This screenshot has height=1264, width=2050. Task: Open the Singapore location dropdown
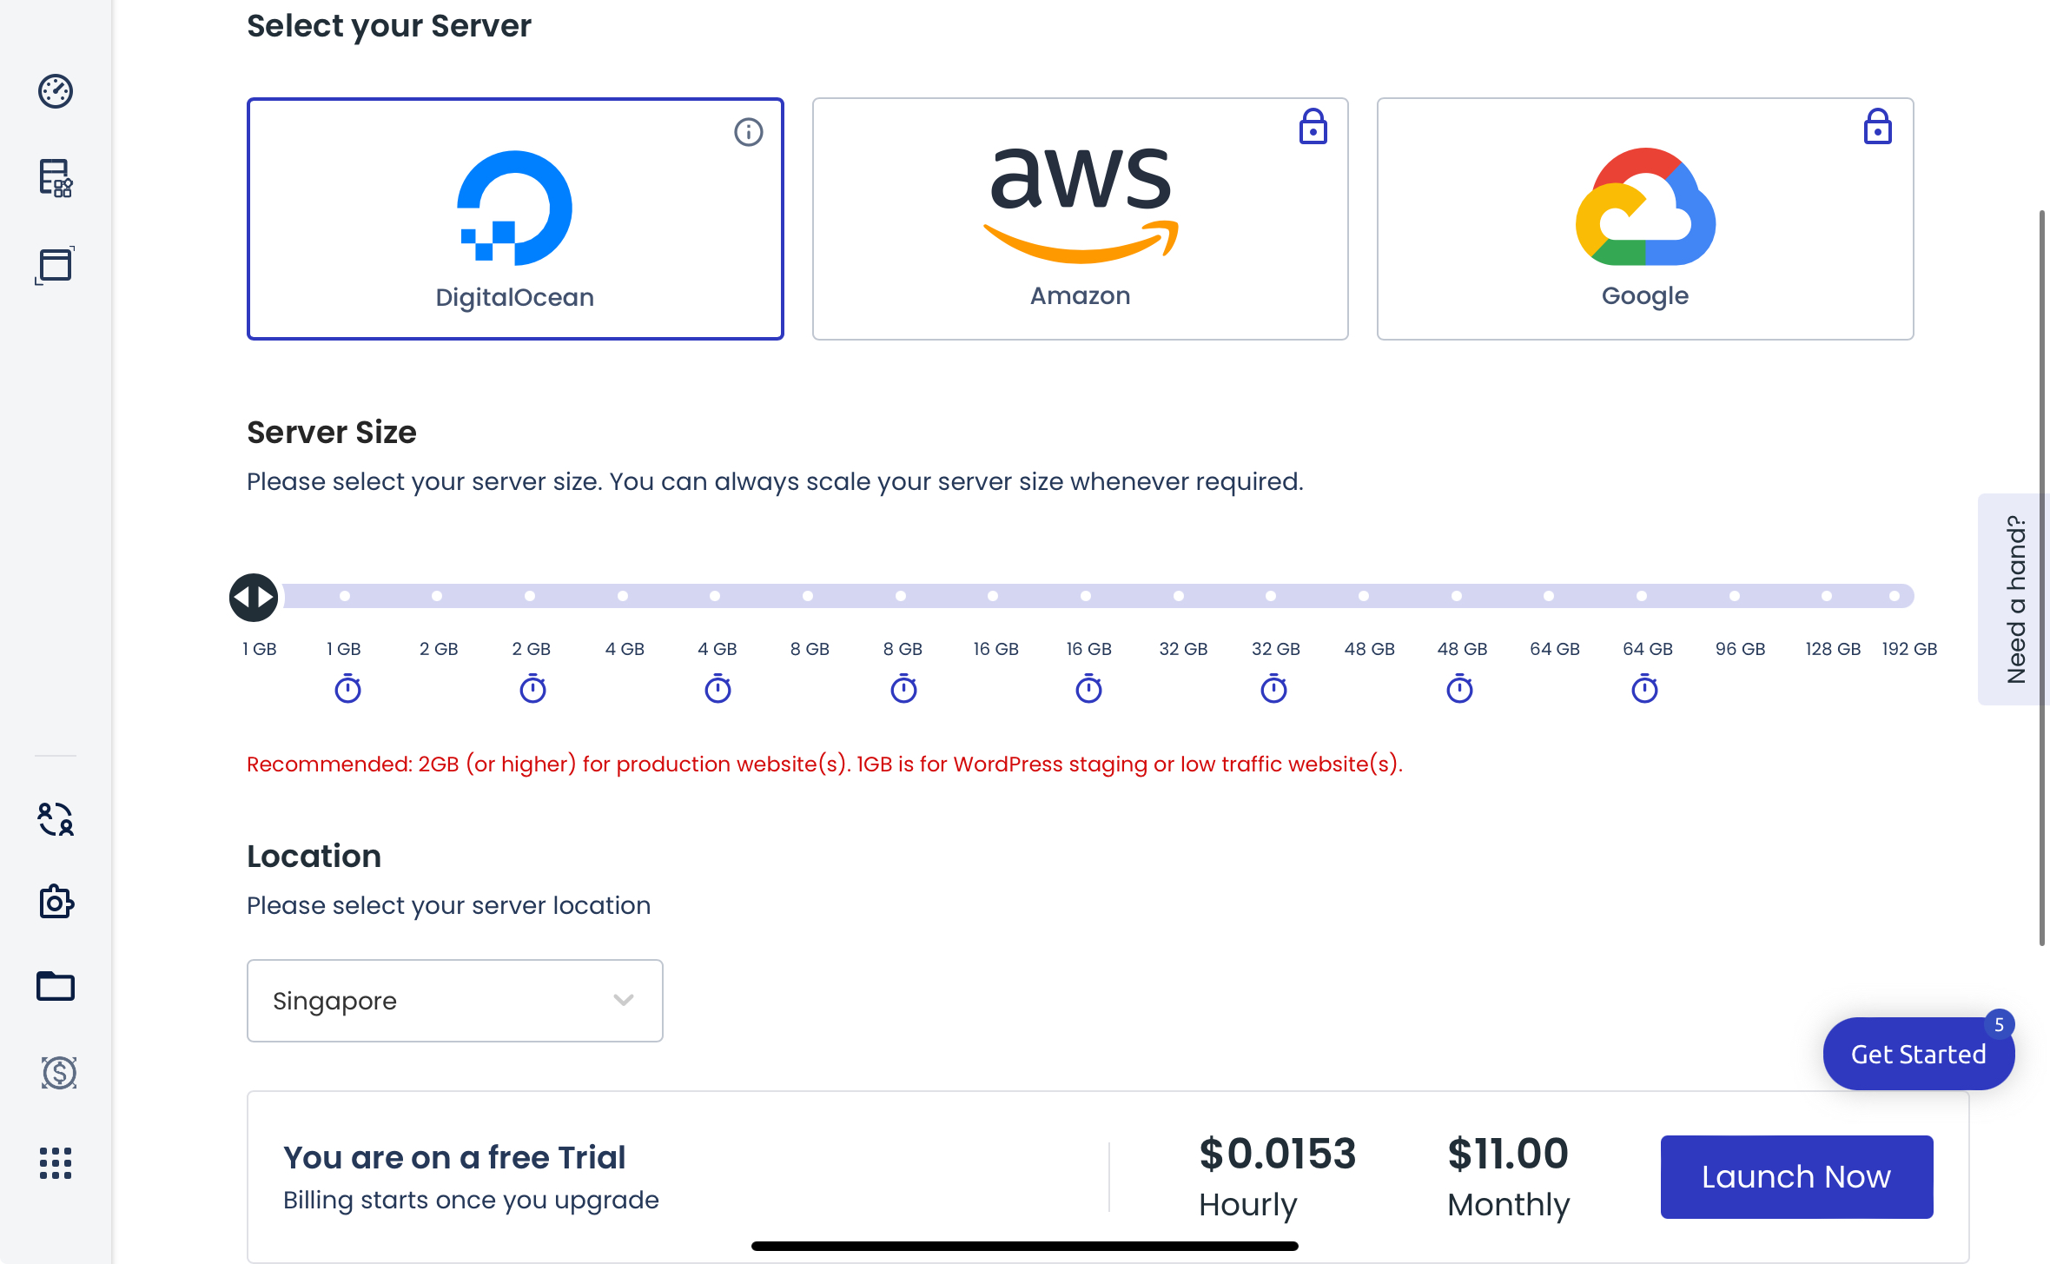pyautogui.click(x=454, y=1001)
